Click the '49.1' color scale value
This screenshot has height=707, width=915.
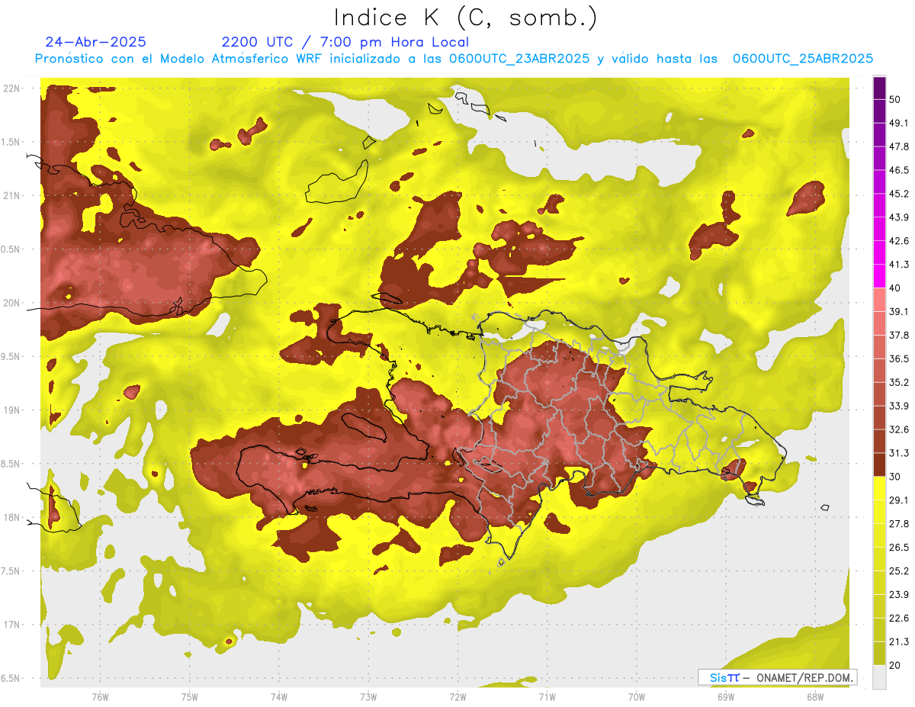coord(899,123)
